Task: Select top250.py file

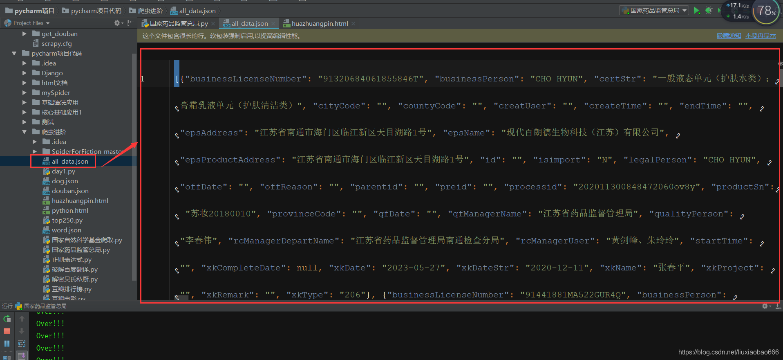Action: tap(63, 220)
